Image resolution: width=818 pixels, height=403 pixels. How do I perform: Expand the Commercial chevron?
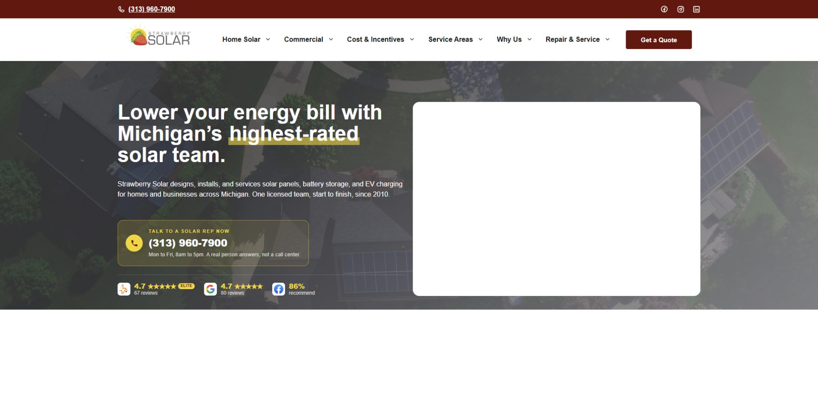click(x=331, y=39)
